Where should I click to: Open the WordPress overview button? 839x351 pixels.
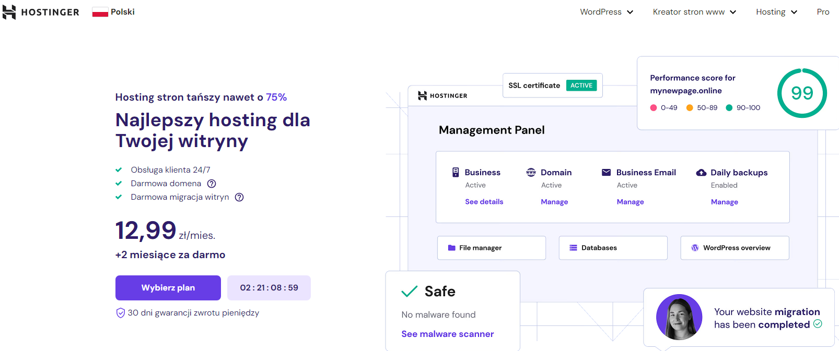click(735, 248)
